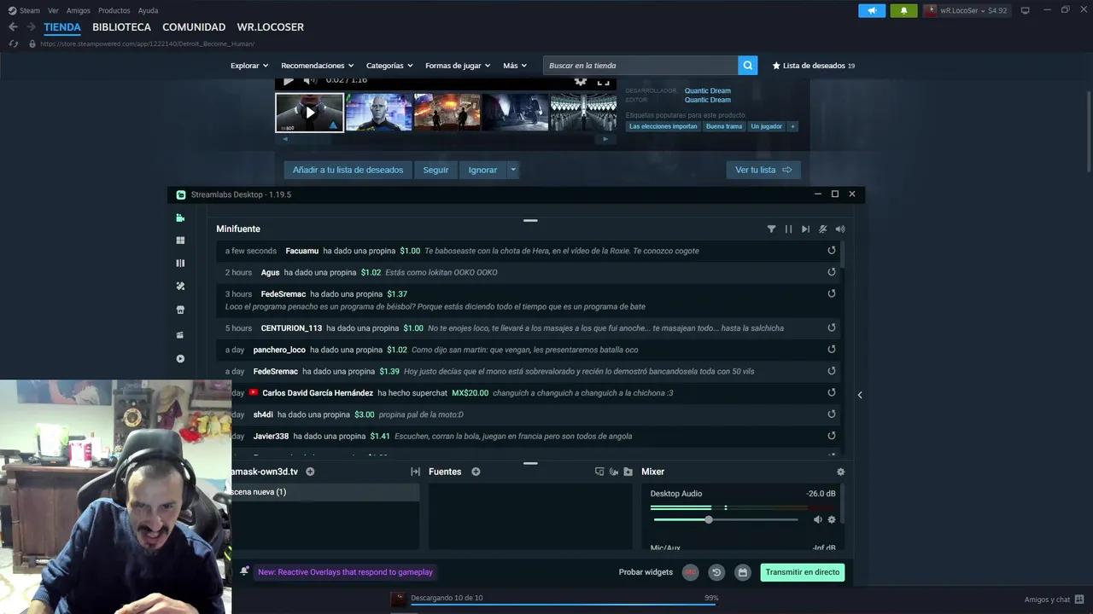This screenshot has height=614, width=1093.
Task: Open the Streamlabs layout editor columns icon
Action: coord(180,264)
